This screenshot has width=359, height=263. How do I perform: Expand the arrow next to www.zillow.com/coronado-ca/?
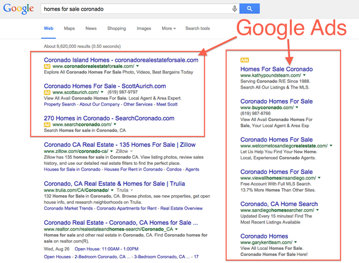tap(111, 152)
